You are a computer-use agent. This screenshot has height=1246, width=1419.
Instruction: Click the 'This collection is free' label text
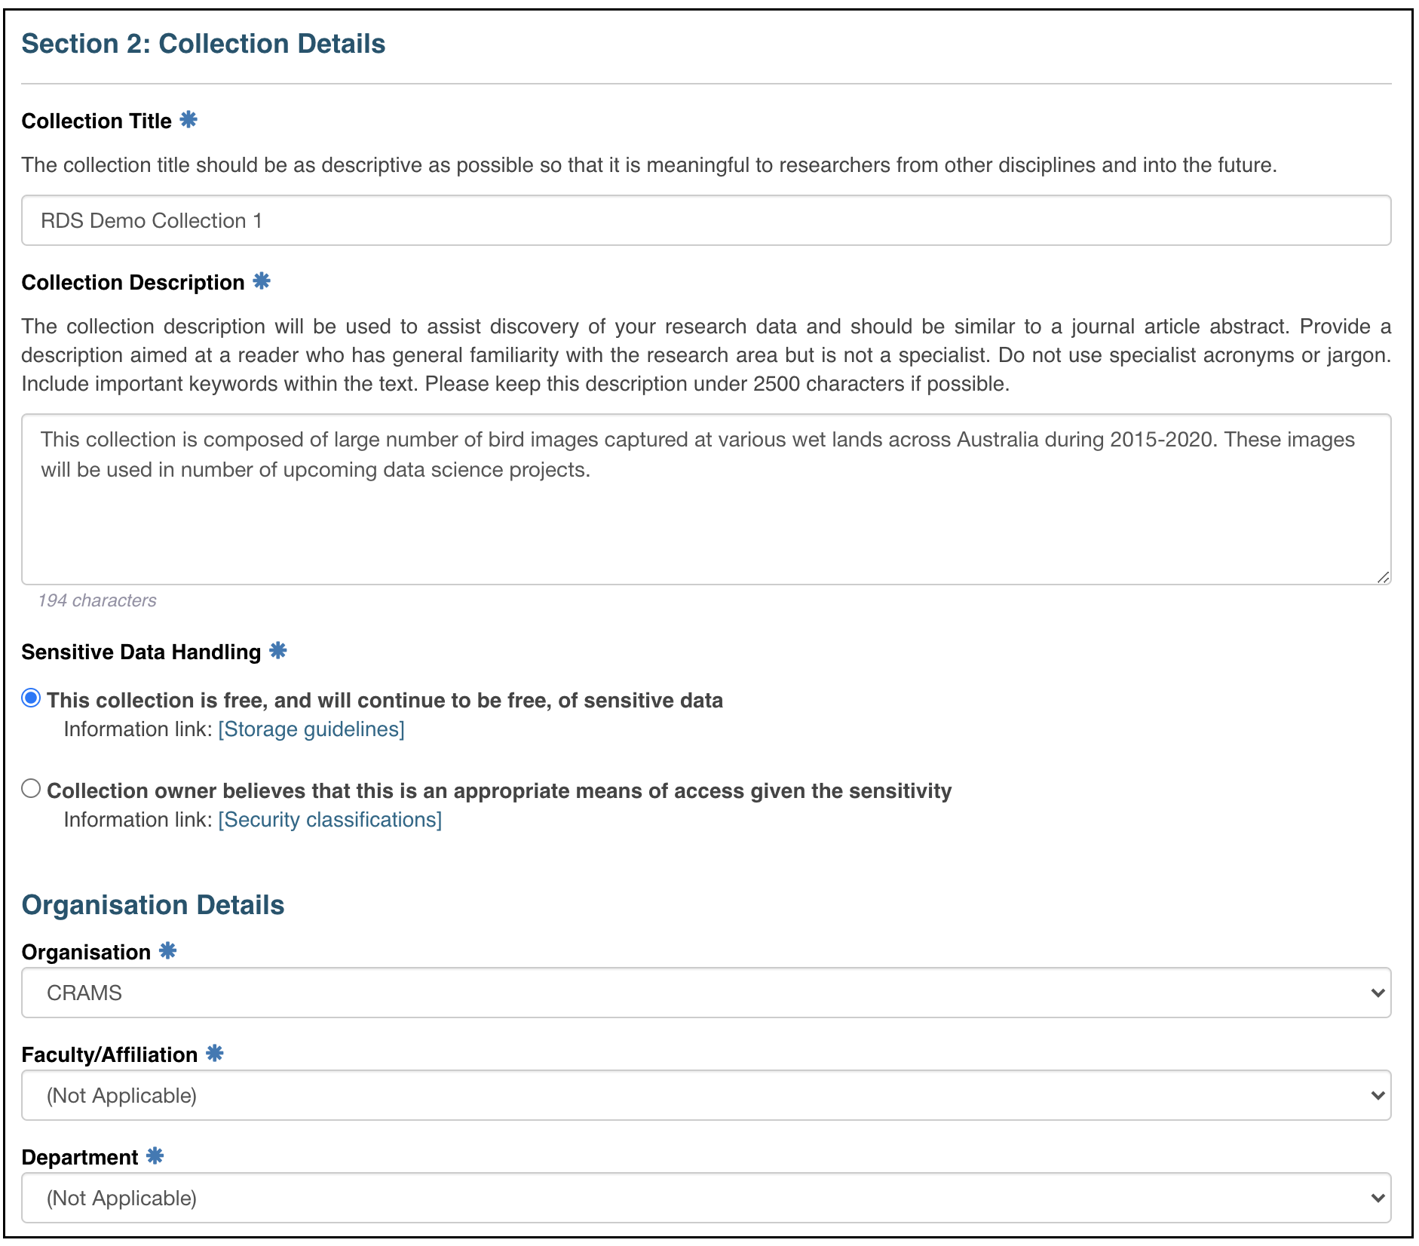point(385,700)
